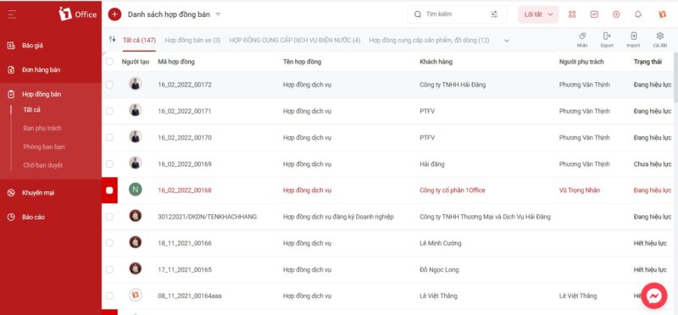Expand more contract tabs chevron
This screenshot has width=678, height=315.
(507, 41)
